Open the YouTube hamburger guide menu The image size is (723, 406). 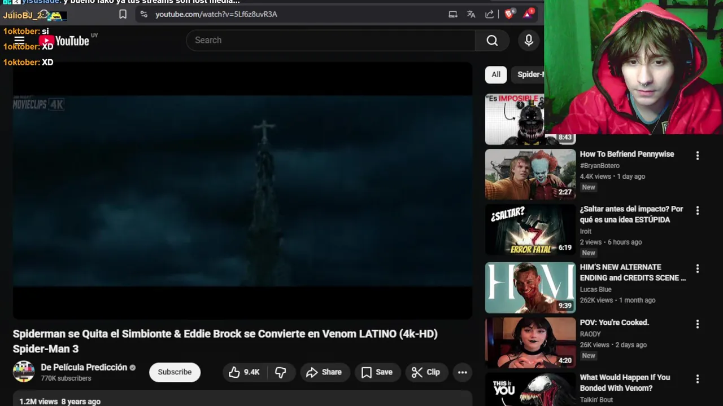point(19,40)
